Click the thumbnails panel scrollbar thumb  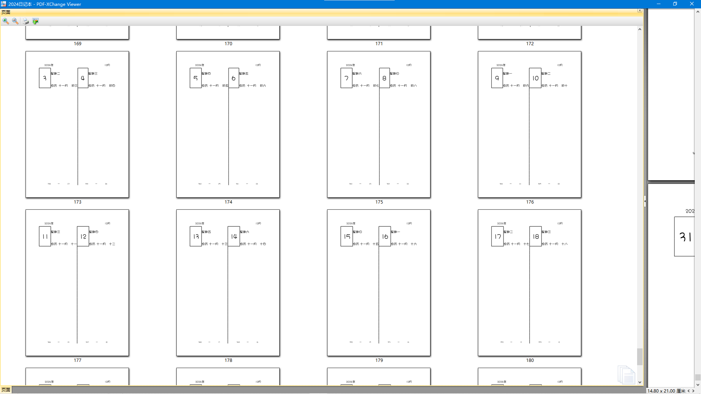click(640, 356)
